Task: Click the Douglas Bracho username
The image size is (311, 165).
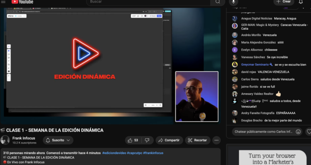Action: point(252,120)
